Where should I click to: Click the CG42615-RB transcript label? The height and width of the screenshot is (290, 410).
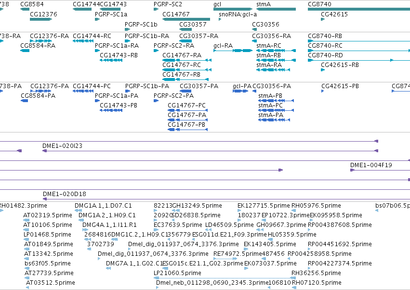pos(340,65)
